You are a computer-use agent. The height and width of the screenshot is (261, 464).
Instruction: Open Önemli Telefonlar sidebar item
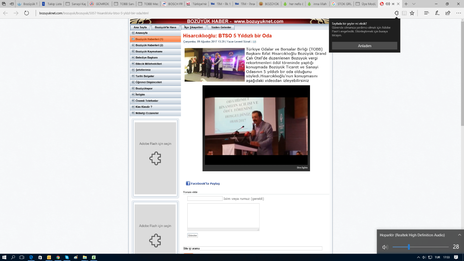click(155, 101)
